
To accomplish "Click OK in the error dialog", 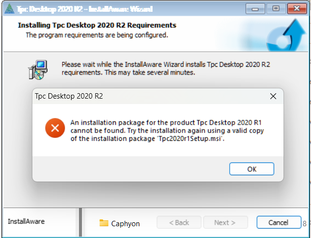I will pos(252,169).
